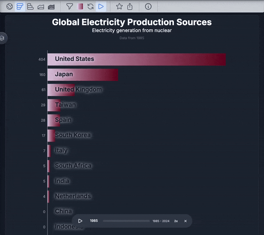Open the share export icon

(x=130, y=6)
